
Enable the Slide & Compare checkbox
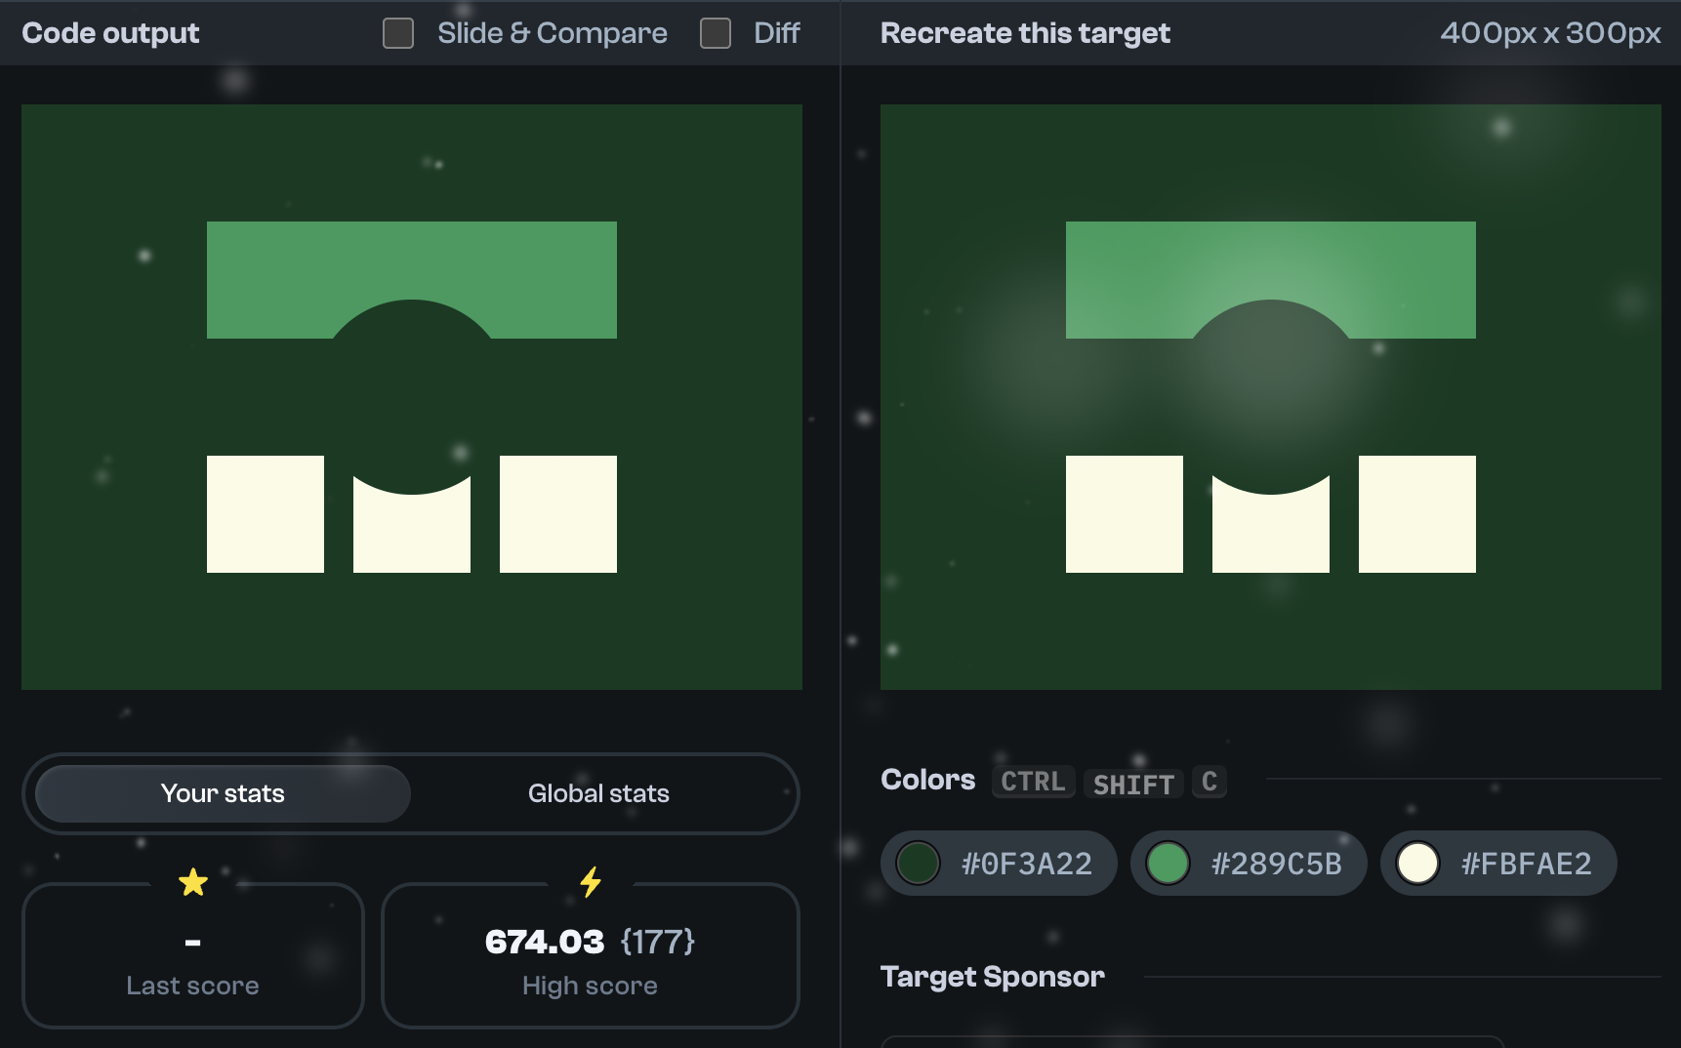tap(397, 32)
